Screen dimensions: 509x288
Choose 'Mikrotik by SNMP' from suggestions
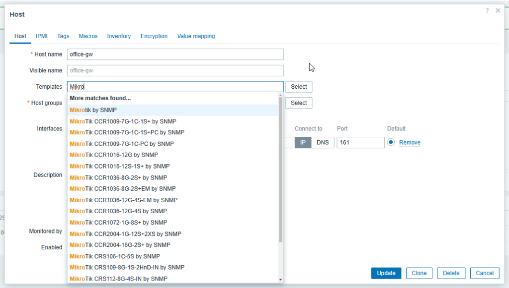pos(93,110)
